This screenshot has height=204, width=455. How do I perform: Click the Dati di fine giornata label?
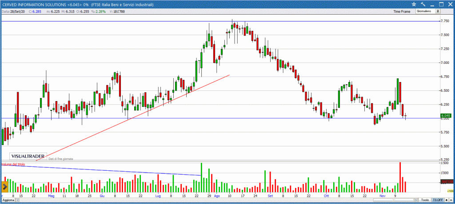click(61, 159)
